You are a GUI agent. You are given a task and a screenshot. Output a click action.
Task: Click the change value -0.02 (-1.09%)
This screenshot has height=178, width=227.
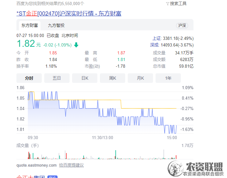click(57, 45)
